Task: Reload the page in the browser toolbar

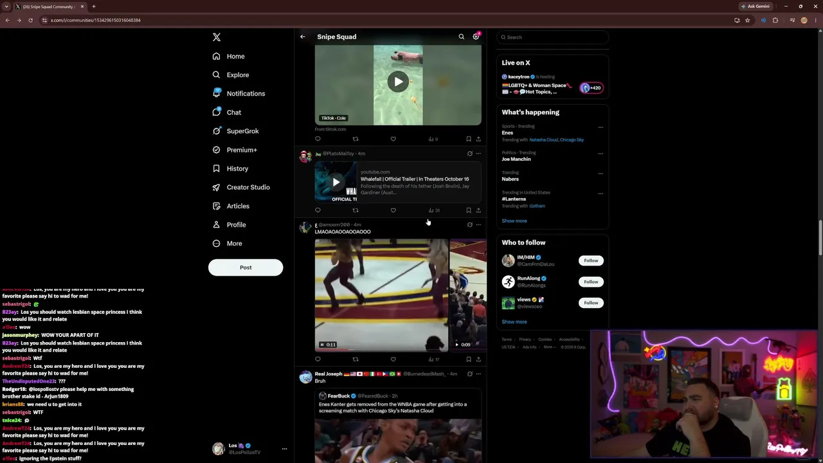Action: coord(30,20)
